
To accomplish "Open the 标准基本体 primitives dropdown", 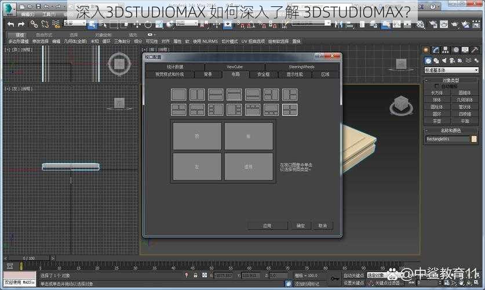I will 451,70.
